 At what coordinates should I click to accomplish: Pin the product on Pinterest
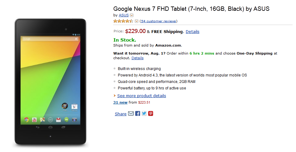pyautogui.click(x=150, y=113)
